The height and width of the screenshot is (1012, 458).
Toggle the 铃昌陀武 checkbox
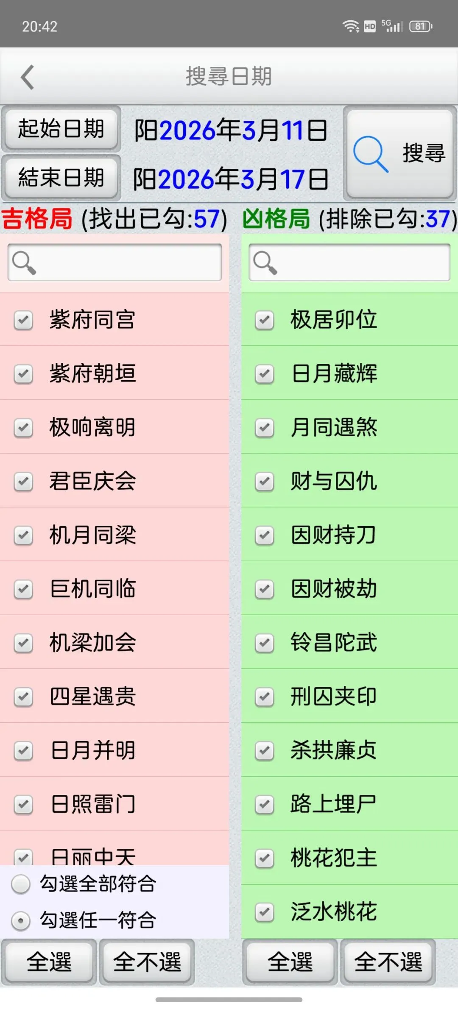(x=264, y=643)
